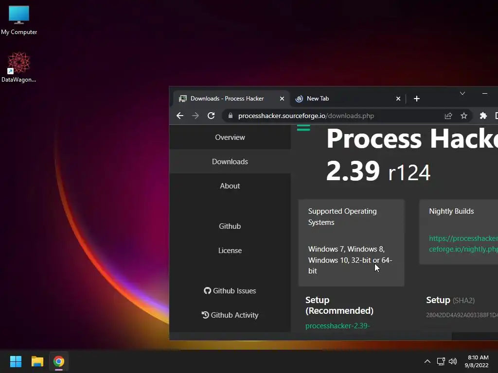Open the Overview sidebar item
The width and height of the screenshot is (498, 373).
click(230, 137)
